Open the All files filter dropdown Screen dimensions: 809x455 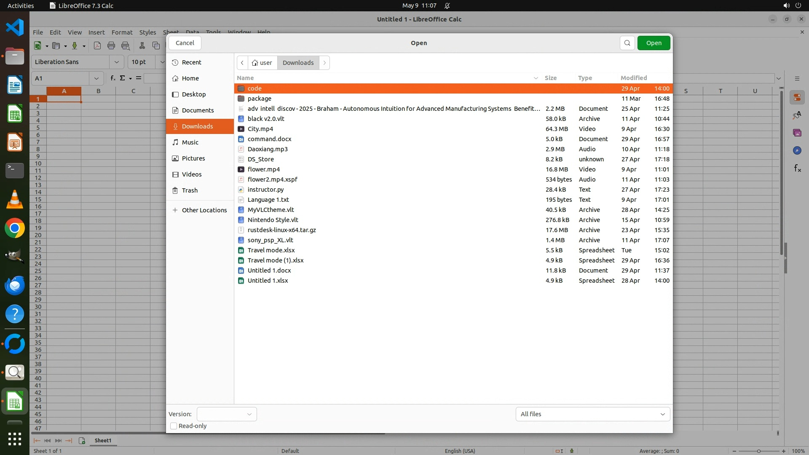[x=592, y=414]
